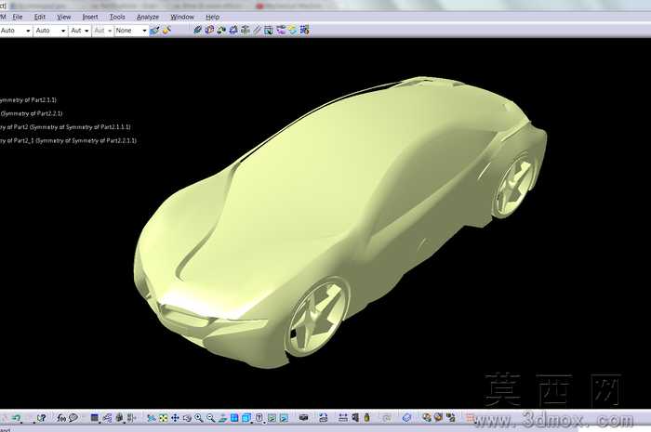
Task: Click the front wheel of the car model
Action: click(317, 317)
